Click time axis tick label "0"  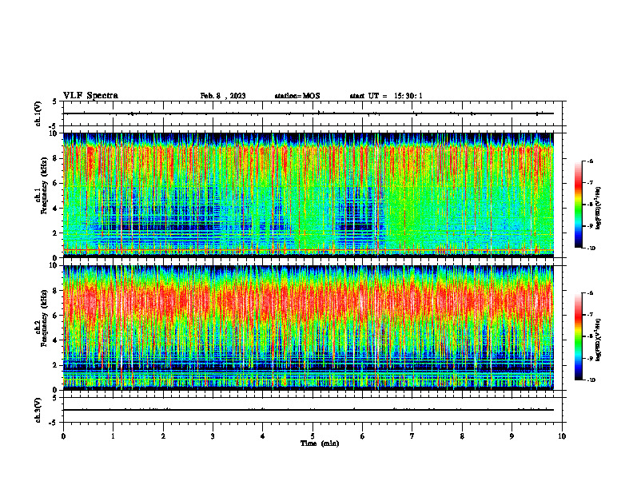63,436
